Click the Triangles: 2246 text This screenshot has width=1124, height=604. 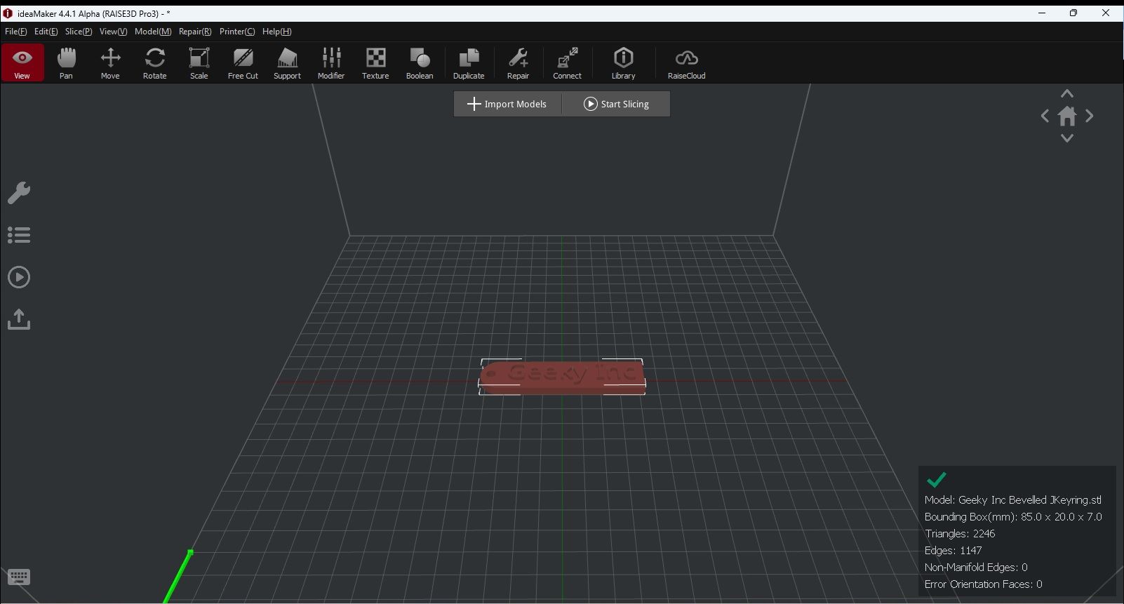pos(960,534)
